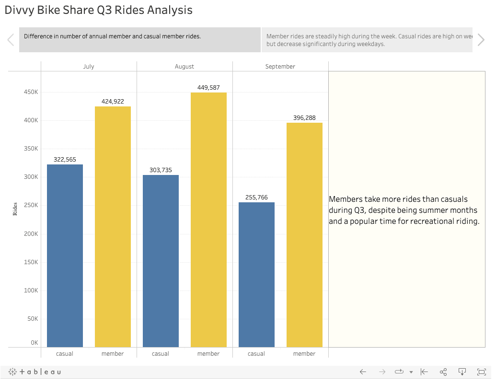496x384 pixels.
Task: Click the Replay animation icon
Action: coord(399,372)
